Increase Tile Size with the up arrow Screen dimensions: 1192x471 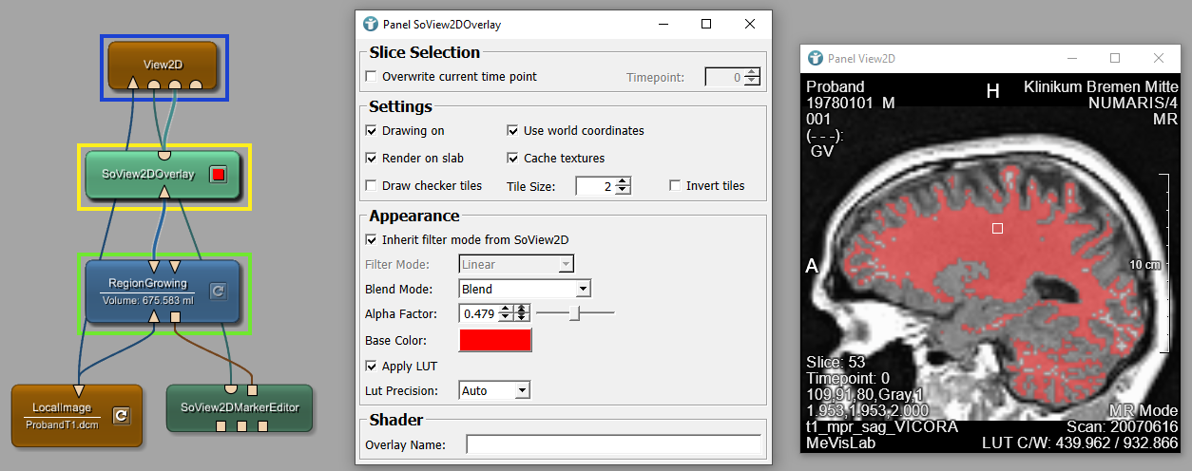tap(623, 181)
